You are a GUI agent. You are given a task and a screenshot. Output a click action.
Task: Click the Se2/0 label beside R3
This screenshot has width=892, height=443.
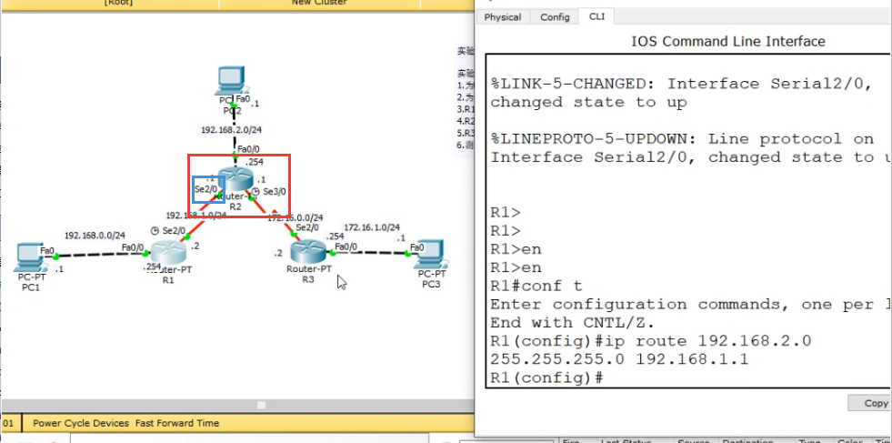307,227
